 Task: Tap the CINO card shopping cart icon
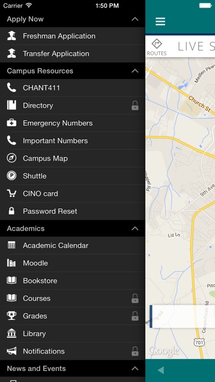[x=12, y=193]
